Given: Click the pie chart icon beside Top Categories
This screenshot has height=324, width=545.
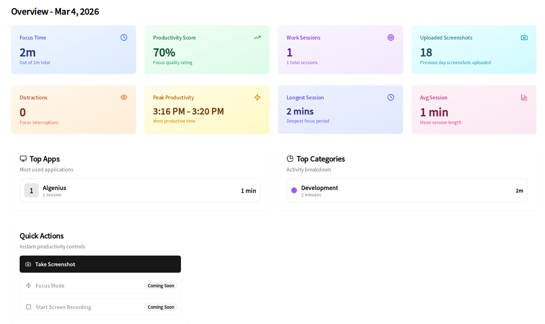Looking at the screenshot, I should tap(290, 159).
